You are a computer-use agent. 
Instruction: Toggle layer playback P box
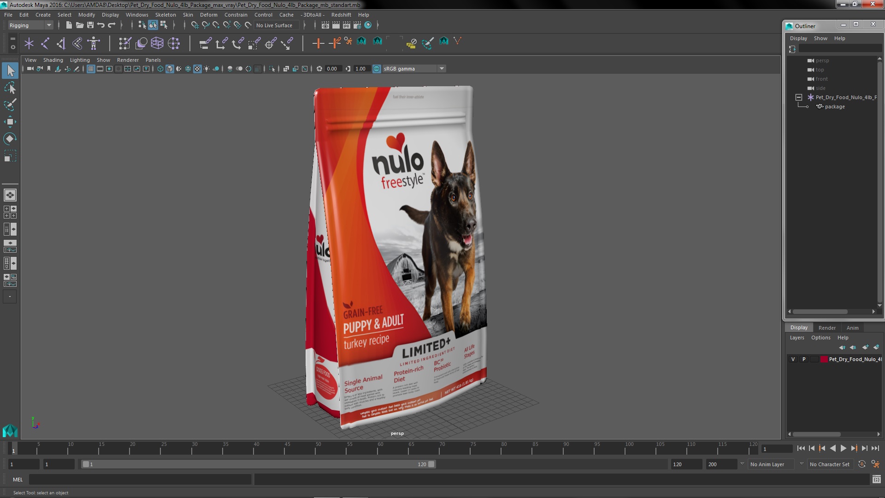pos(804,359)
